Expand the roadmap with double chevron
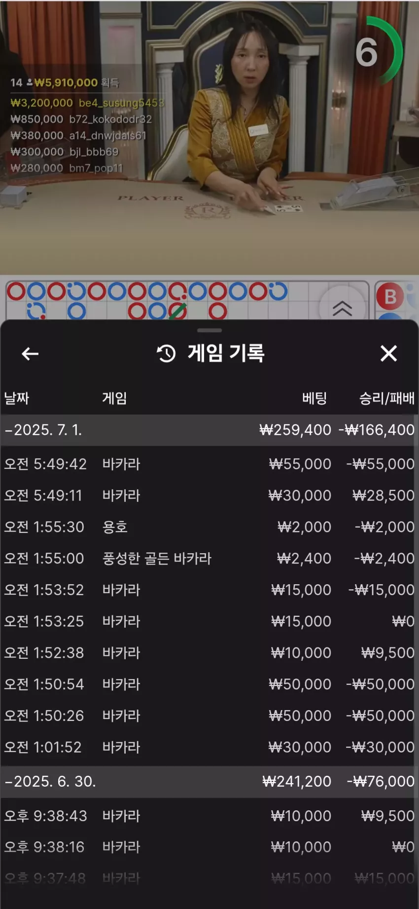Viewport: 419px width, 909px height. coord(342,308)
